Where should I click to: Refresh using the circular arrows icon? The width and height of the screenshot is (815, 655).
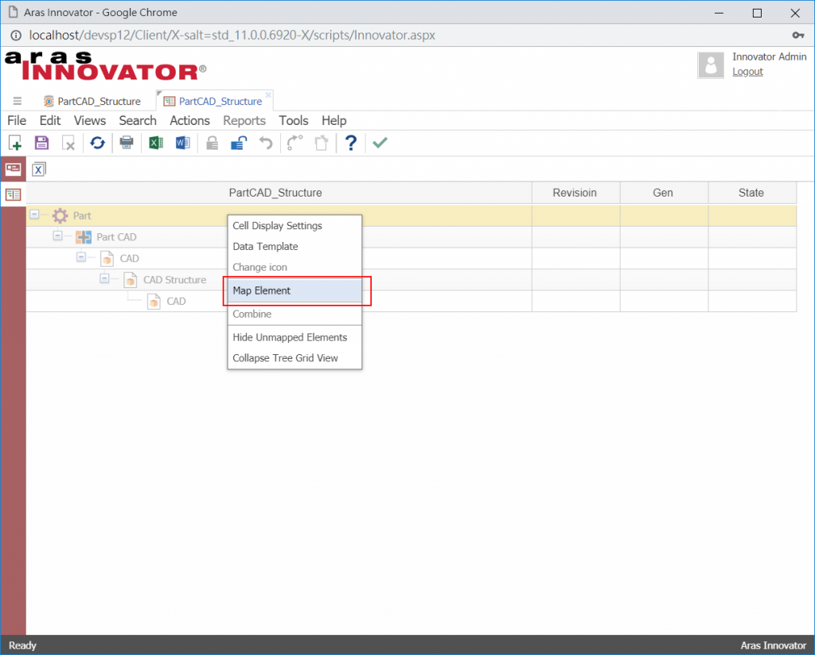point(97,142)
